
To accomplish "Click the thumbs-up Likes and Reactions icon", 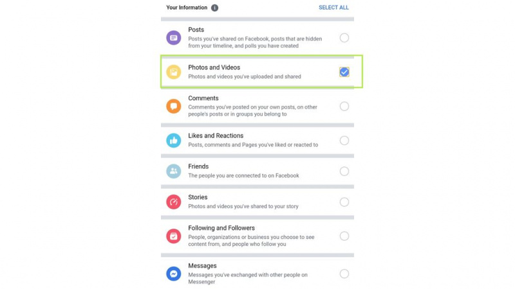I will click(x=173, y=140).
